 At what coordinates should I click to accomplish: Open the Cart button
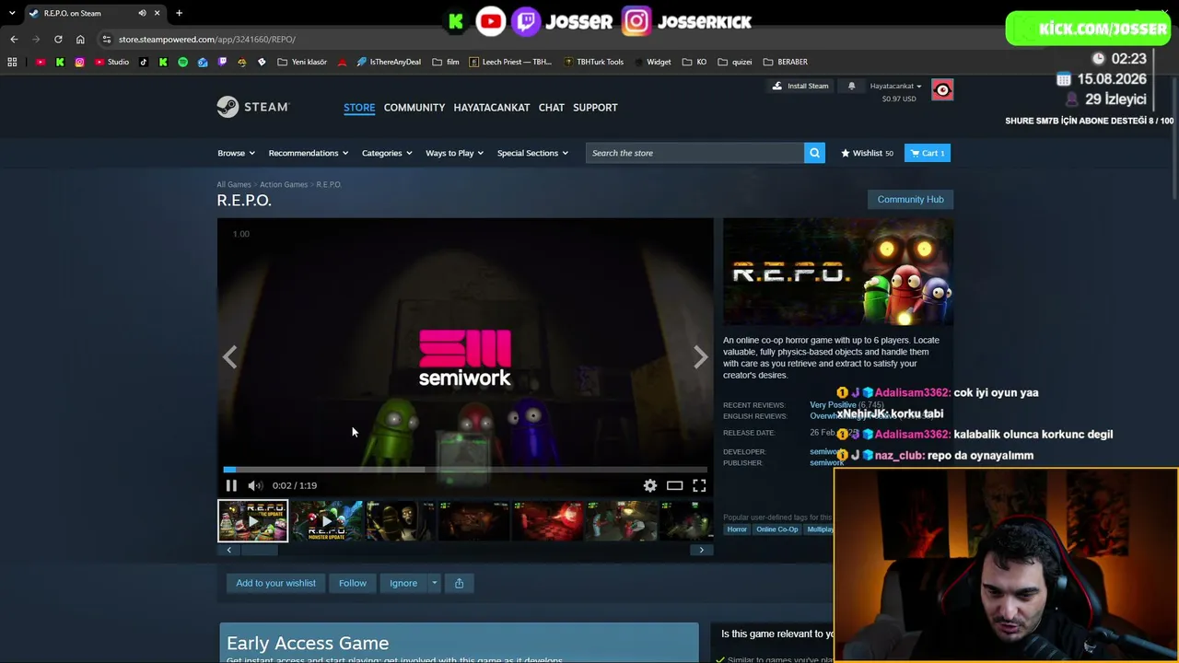click(x=928, y=153)
